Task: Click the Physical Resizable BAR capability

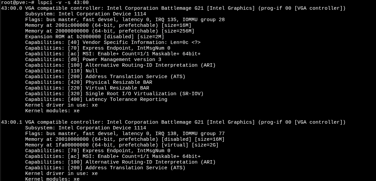Action: point(119,82)
